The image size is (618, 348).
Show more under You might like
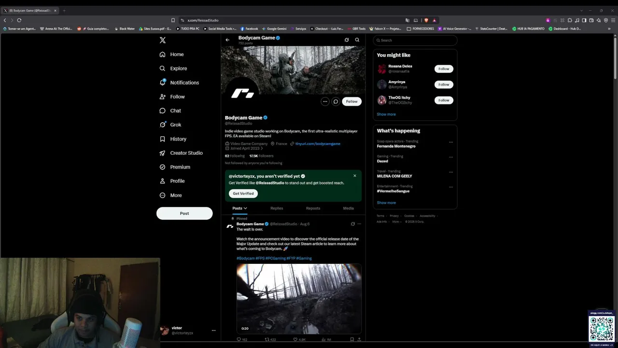pyautogui.click(x=386, y=115)
